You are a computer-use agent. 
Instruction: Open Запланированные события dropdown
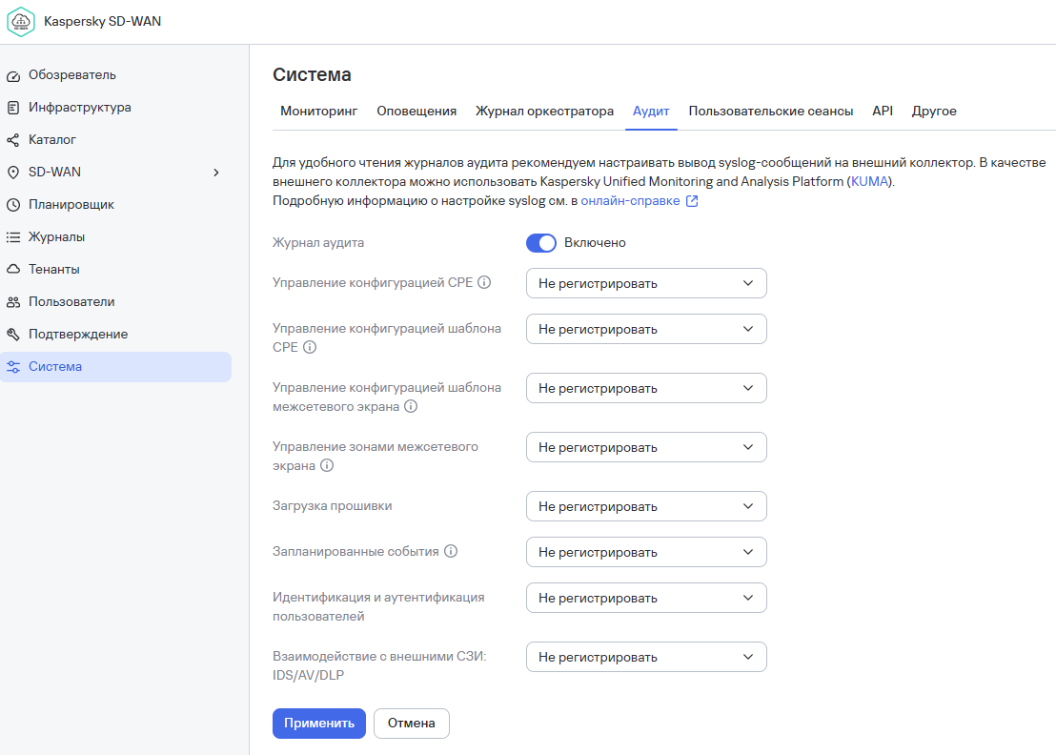[x=646, y=552]
